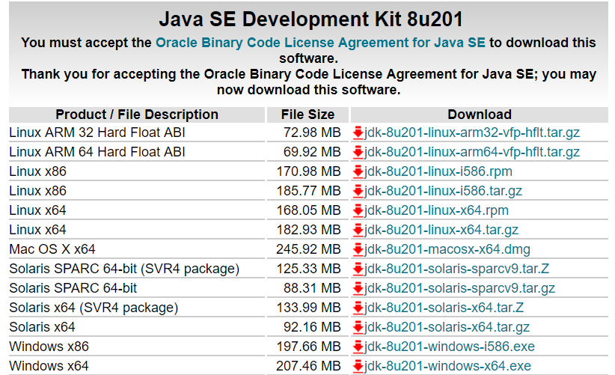
Task: Click the 125.33 MB file size cell
Action: click(x=308, y=269)
